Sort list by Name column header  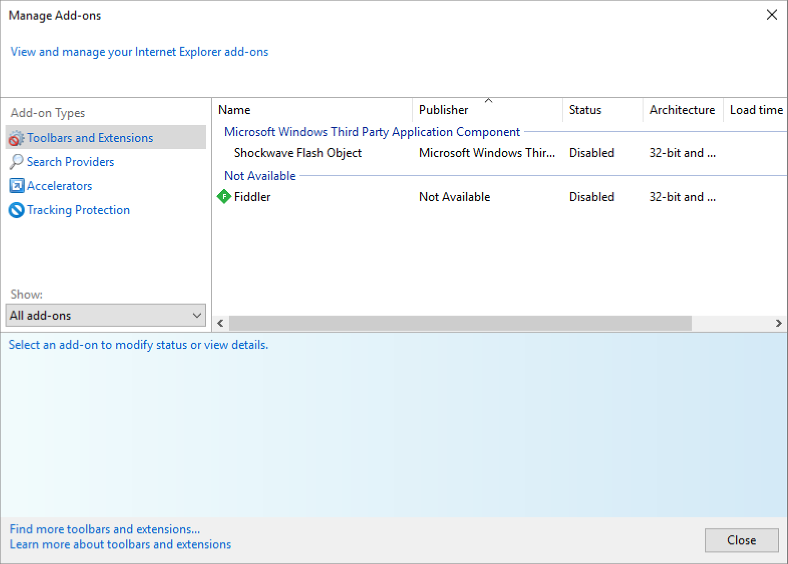[312, 110]
